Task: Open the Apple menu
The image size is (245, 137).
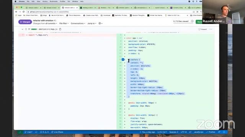Action: point(15,2)
